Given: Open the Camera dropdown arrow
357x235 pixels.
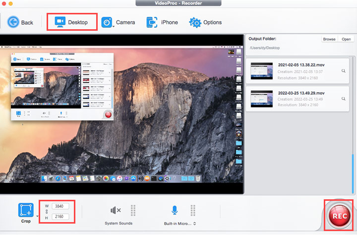Looking at the screenshot, I should [114, 27].
